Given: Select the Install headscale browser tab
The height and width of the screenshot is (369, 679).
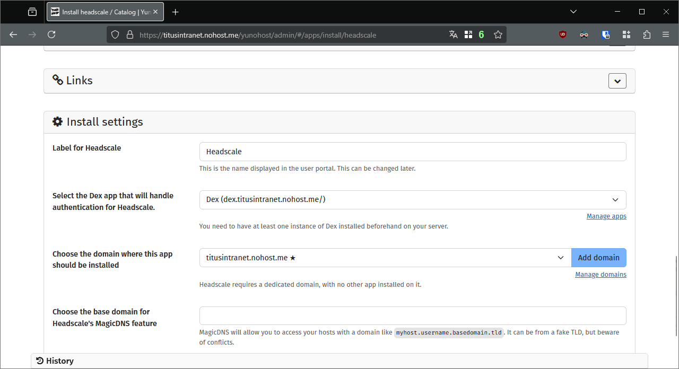Looking at the screenshot, I should point(101,12).
